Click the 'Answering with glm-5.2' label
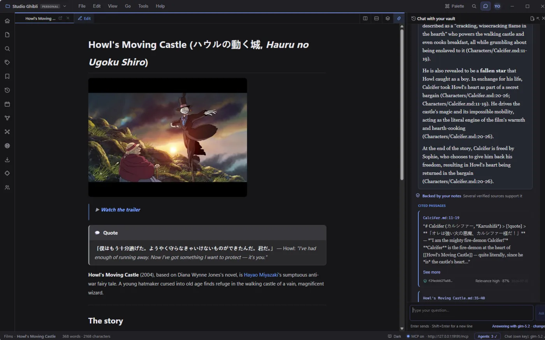Viewport: 545px width, 340px height. [511, 326]
